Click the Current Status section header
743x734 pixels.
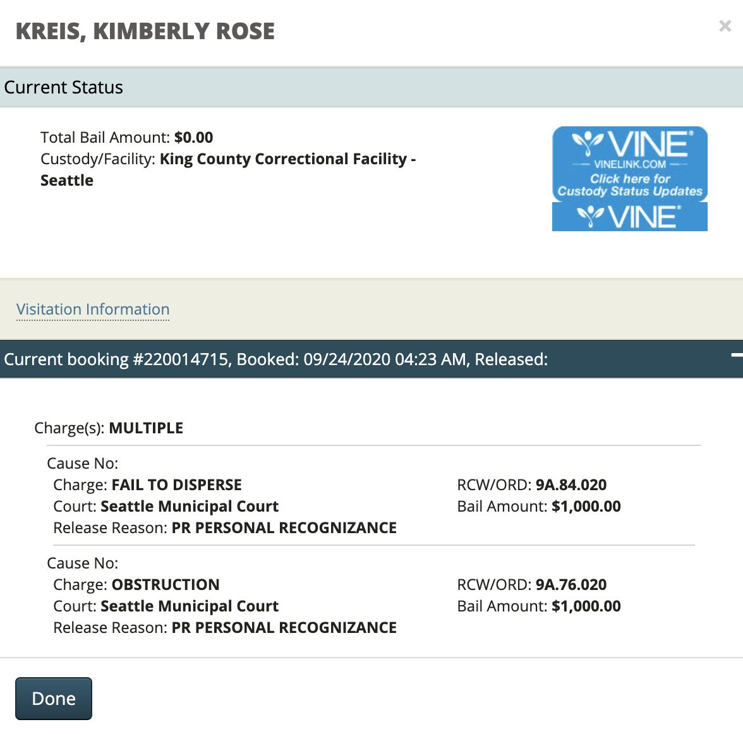pos(63,87)
